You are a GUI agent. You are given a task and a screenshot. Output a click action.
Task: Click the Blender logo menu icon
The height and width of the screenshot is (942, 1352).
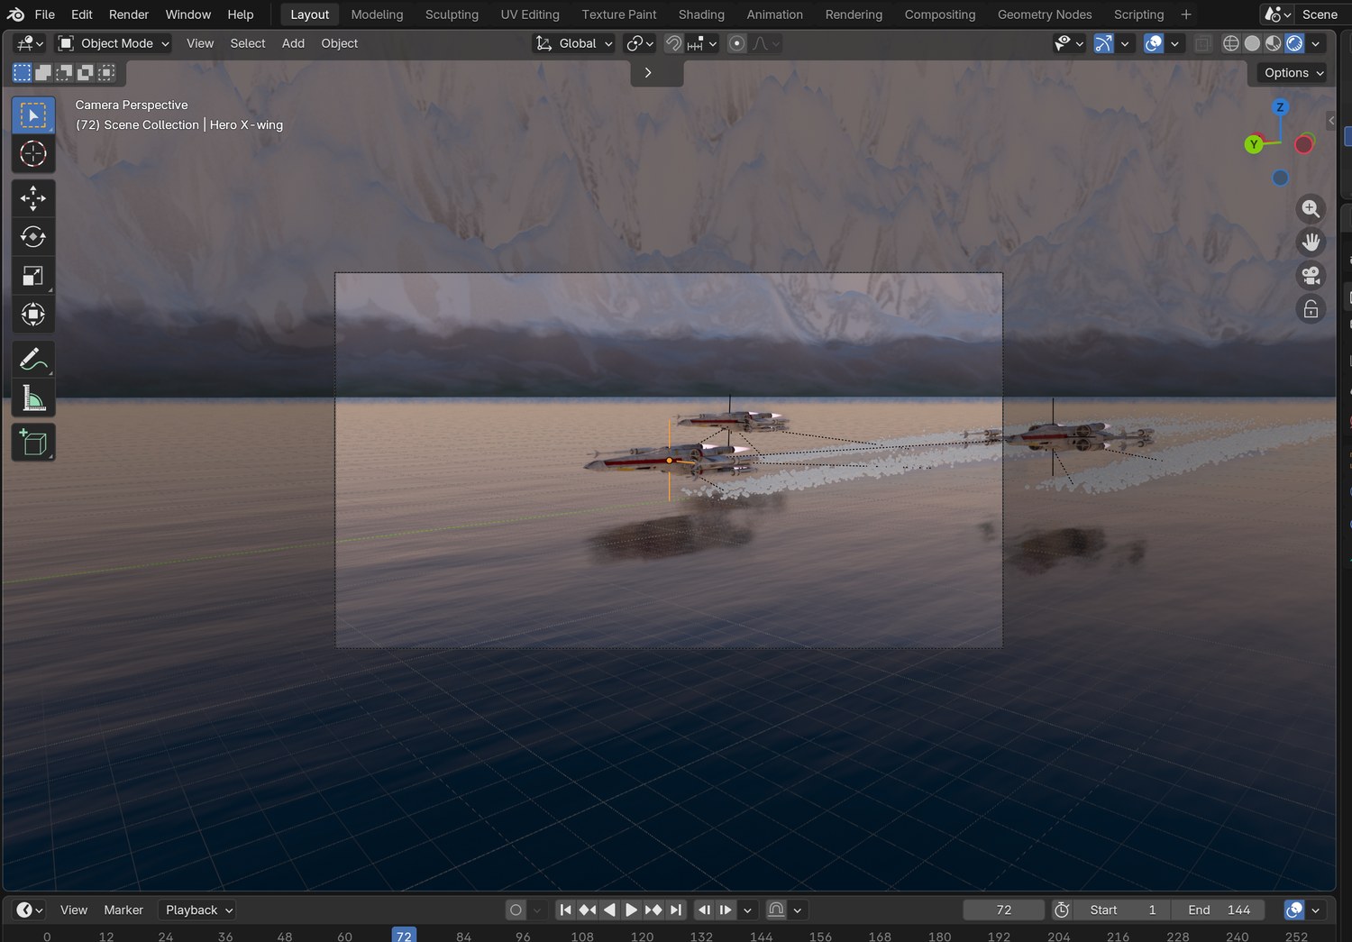tap(15, 14)
